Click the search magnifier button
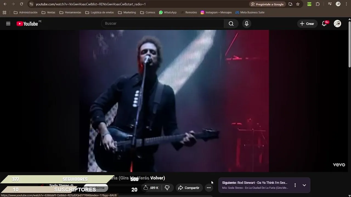The image size is (351, 197). [231, 24]
